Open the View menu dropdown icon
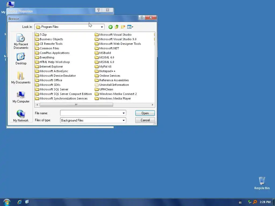Image resolution: width=275 pixels, height=206 pixels. tap(130, 27)
